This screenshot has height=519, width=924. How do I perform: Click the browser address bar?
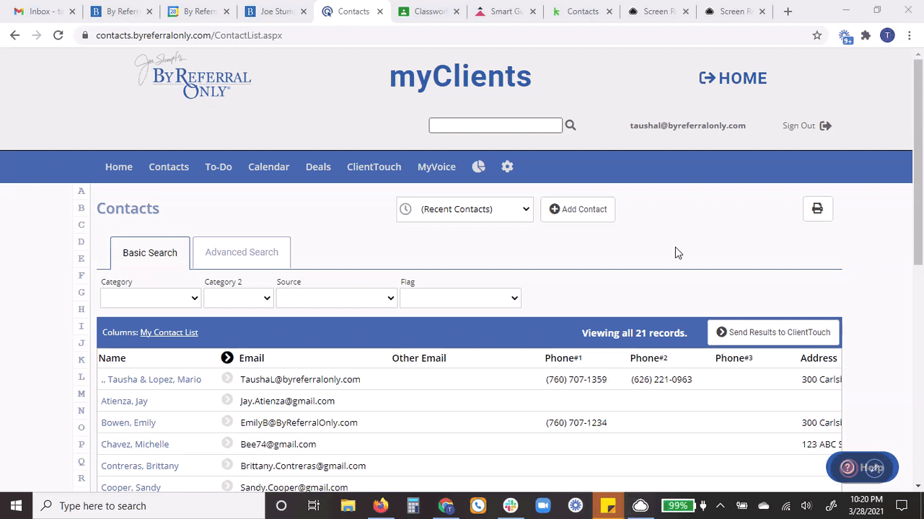tap(440, 35)
